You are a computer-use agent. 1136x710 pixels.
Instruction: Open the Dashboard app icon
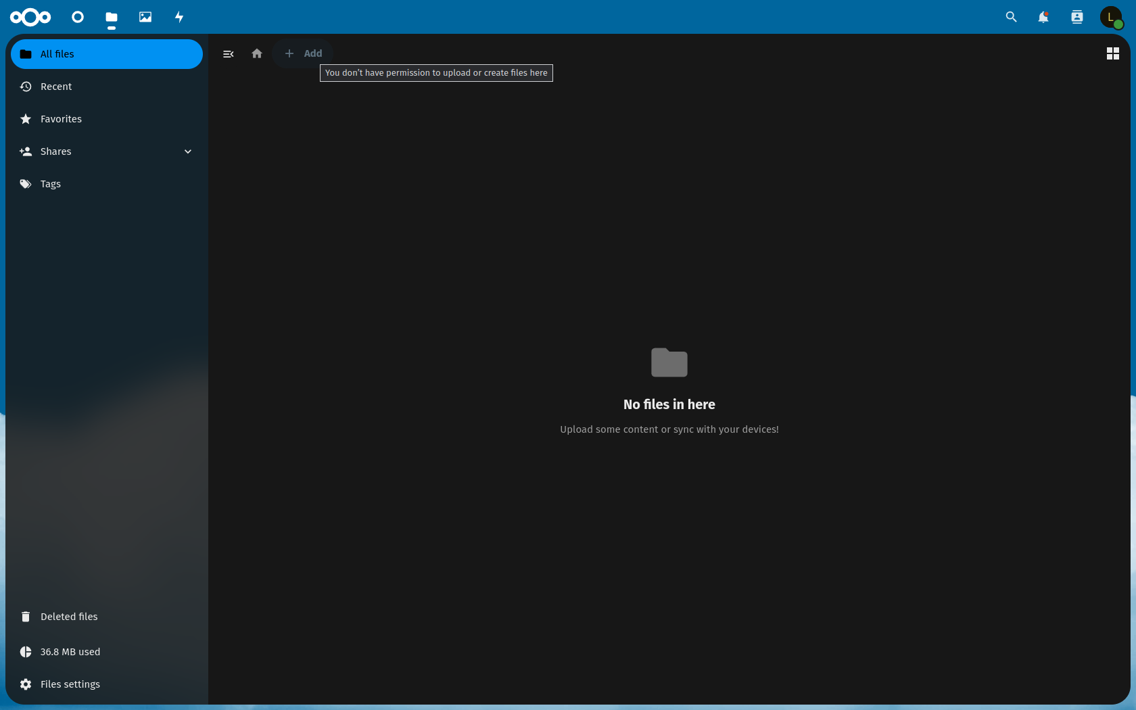[78, 17]
